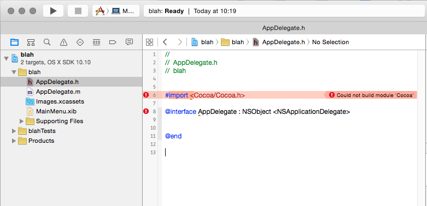Show the Symbol navigator

[x=31, y=42]
